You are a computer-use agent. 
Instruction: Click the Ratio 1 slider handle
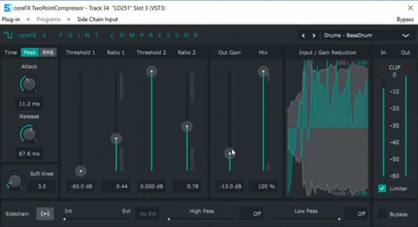point(116,139)
